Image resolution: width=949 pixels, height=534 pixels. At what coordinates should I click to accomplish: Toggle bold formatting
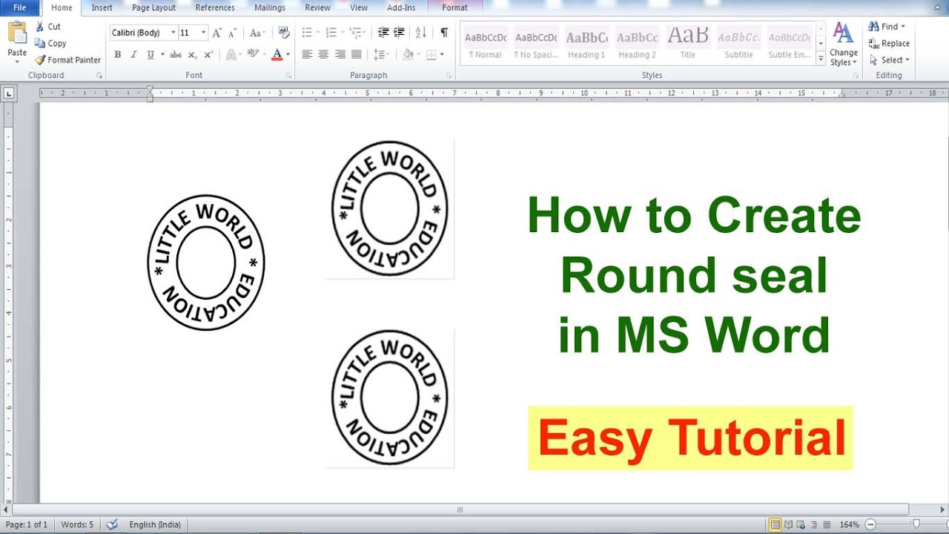[x=117, y=54]
